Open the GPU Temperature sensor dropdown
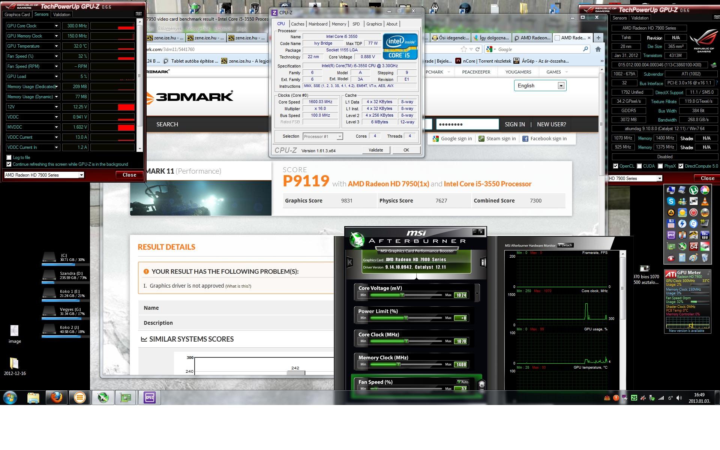 point(56,46)
